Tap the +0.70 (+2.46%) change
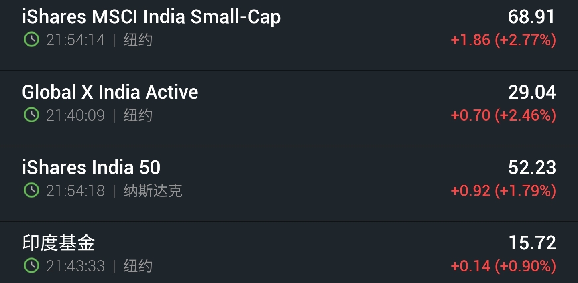 [503, 115]
